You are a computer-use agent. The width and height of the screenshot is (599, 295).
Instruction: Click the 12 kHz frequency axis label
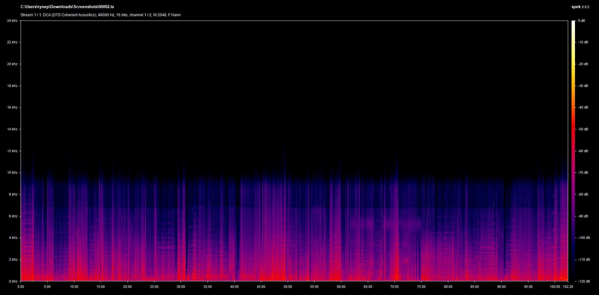(x=12, y=151)
